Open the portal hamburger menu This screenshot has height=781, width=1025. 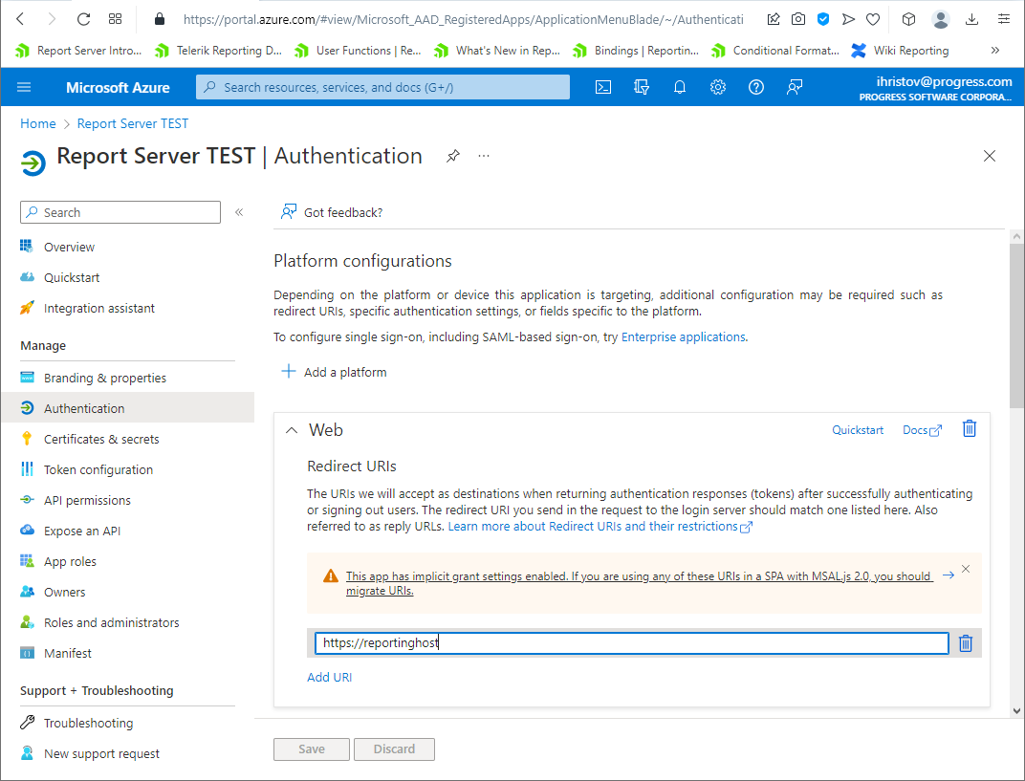(x=24, y=87)
